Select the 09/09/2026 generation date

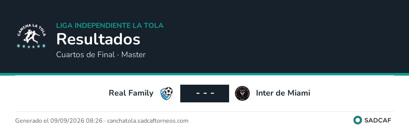tap(67, 121)
